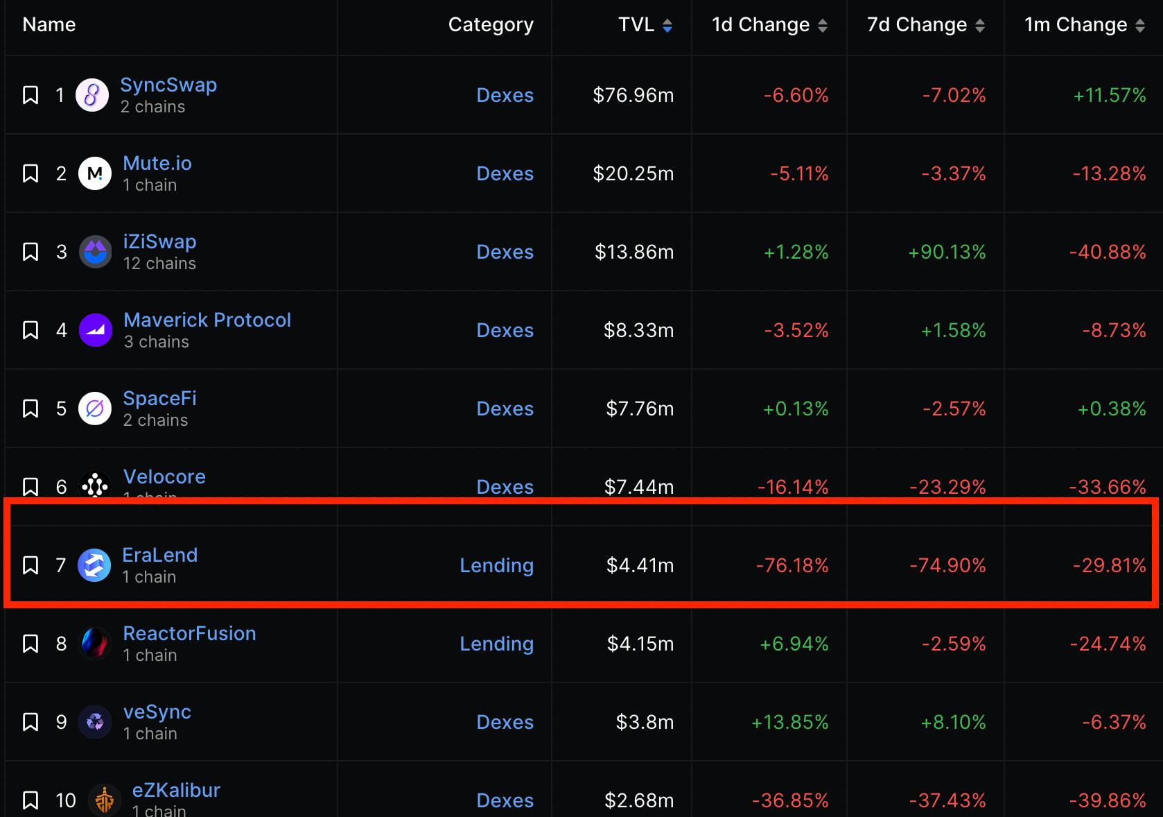Click the iZiSwap logo icon
Viewport: 1163px width, 817px height.
pyautogui.click(x=96, y=252)
